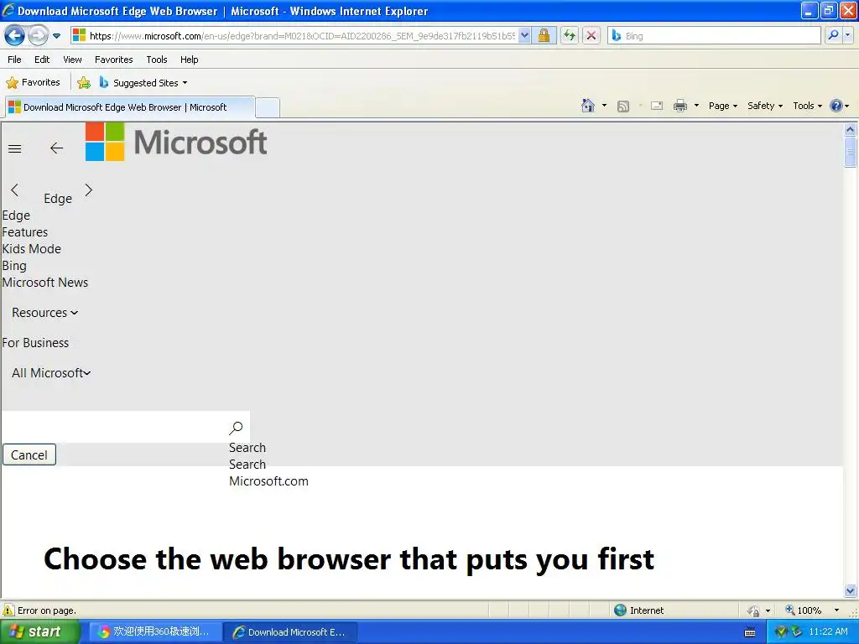Image resolution: width=859 pixels, height=644 pixels.
Task: Click Add to Favorites Bar icon
Action: click(x=84, y=83)
